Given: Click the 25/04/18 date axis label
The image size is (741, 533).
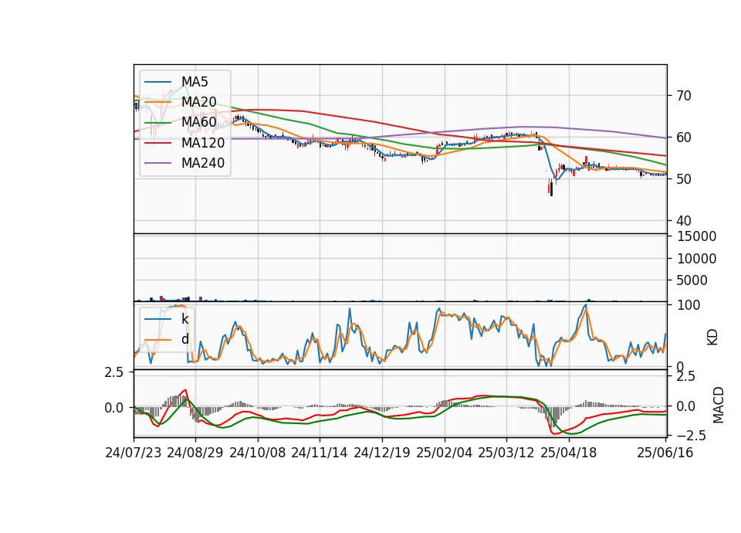Looking at the screenshot, I should [x=569, y=453].
